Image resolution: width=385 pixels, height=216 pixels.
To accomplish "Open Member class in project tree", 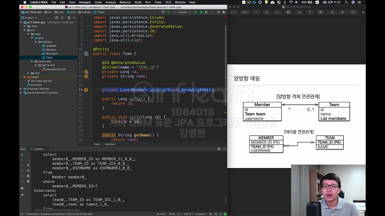I will coord(51,50).
